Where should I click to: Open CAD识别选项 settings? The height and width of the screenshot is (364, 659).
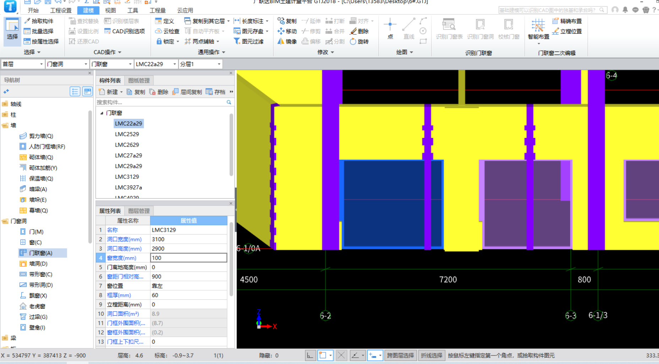(x=124, y=31)
